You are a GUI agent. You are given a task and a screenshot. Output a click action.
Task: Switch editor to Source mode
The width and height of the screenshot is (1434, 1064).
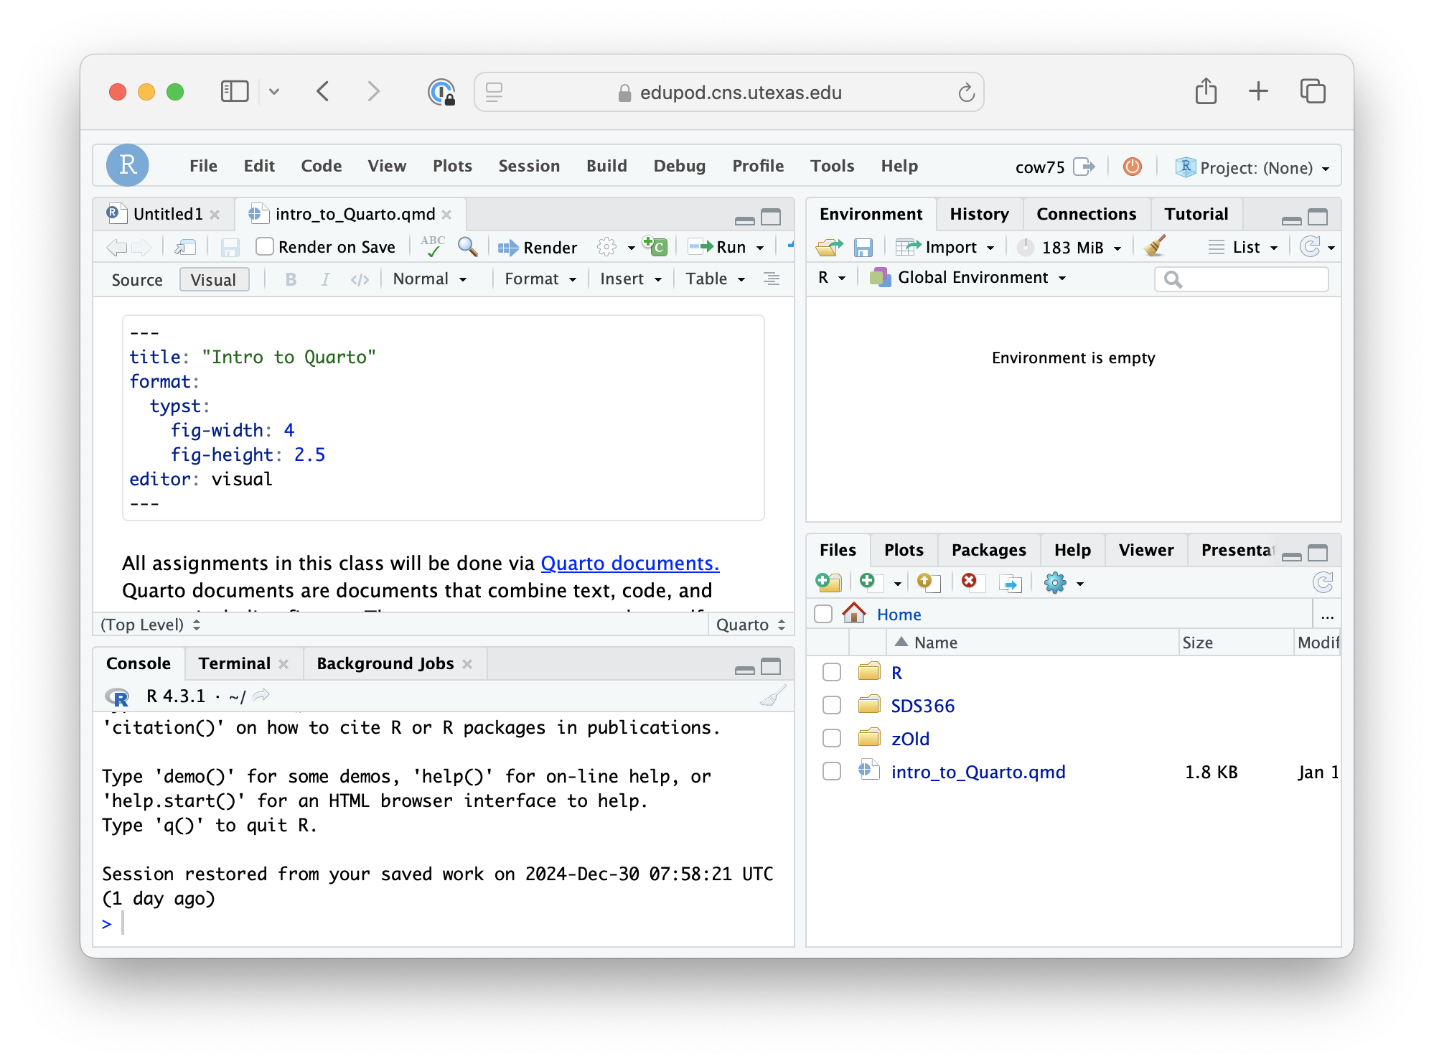(137, 280)
